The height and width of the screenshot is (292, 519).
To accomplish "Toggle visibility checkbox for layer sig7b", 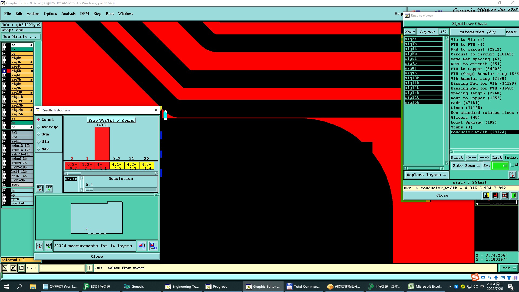I will pyautogui.click(x=4, y=79).
